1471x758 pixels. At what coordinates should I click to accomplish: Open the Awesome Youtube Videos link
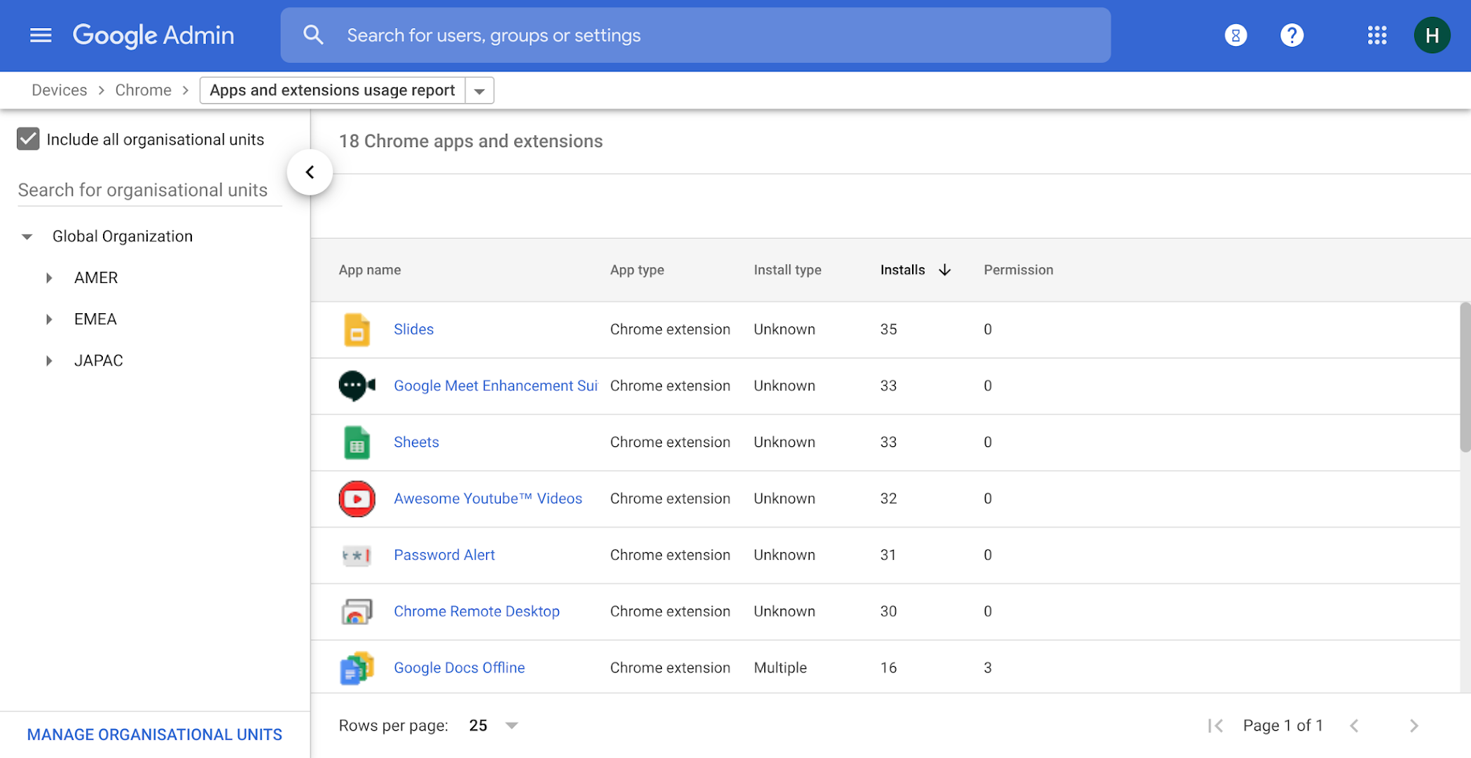488,499
